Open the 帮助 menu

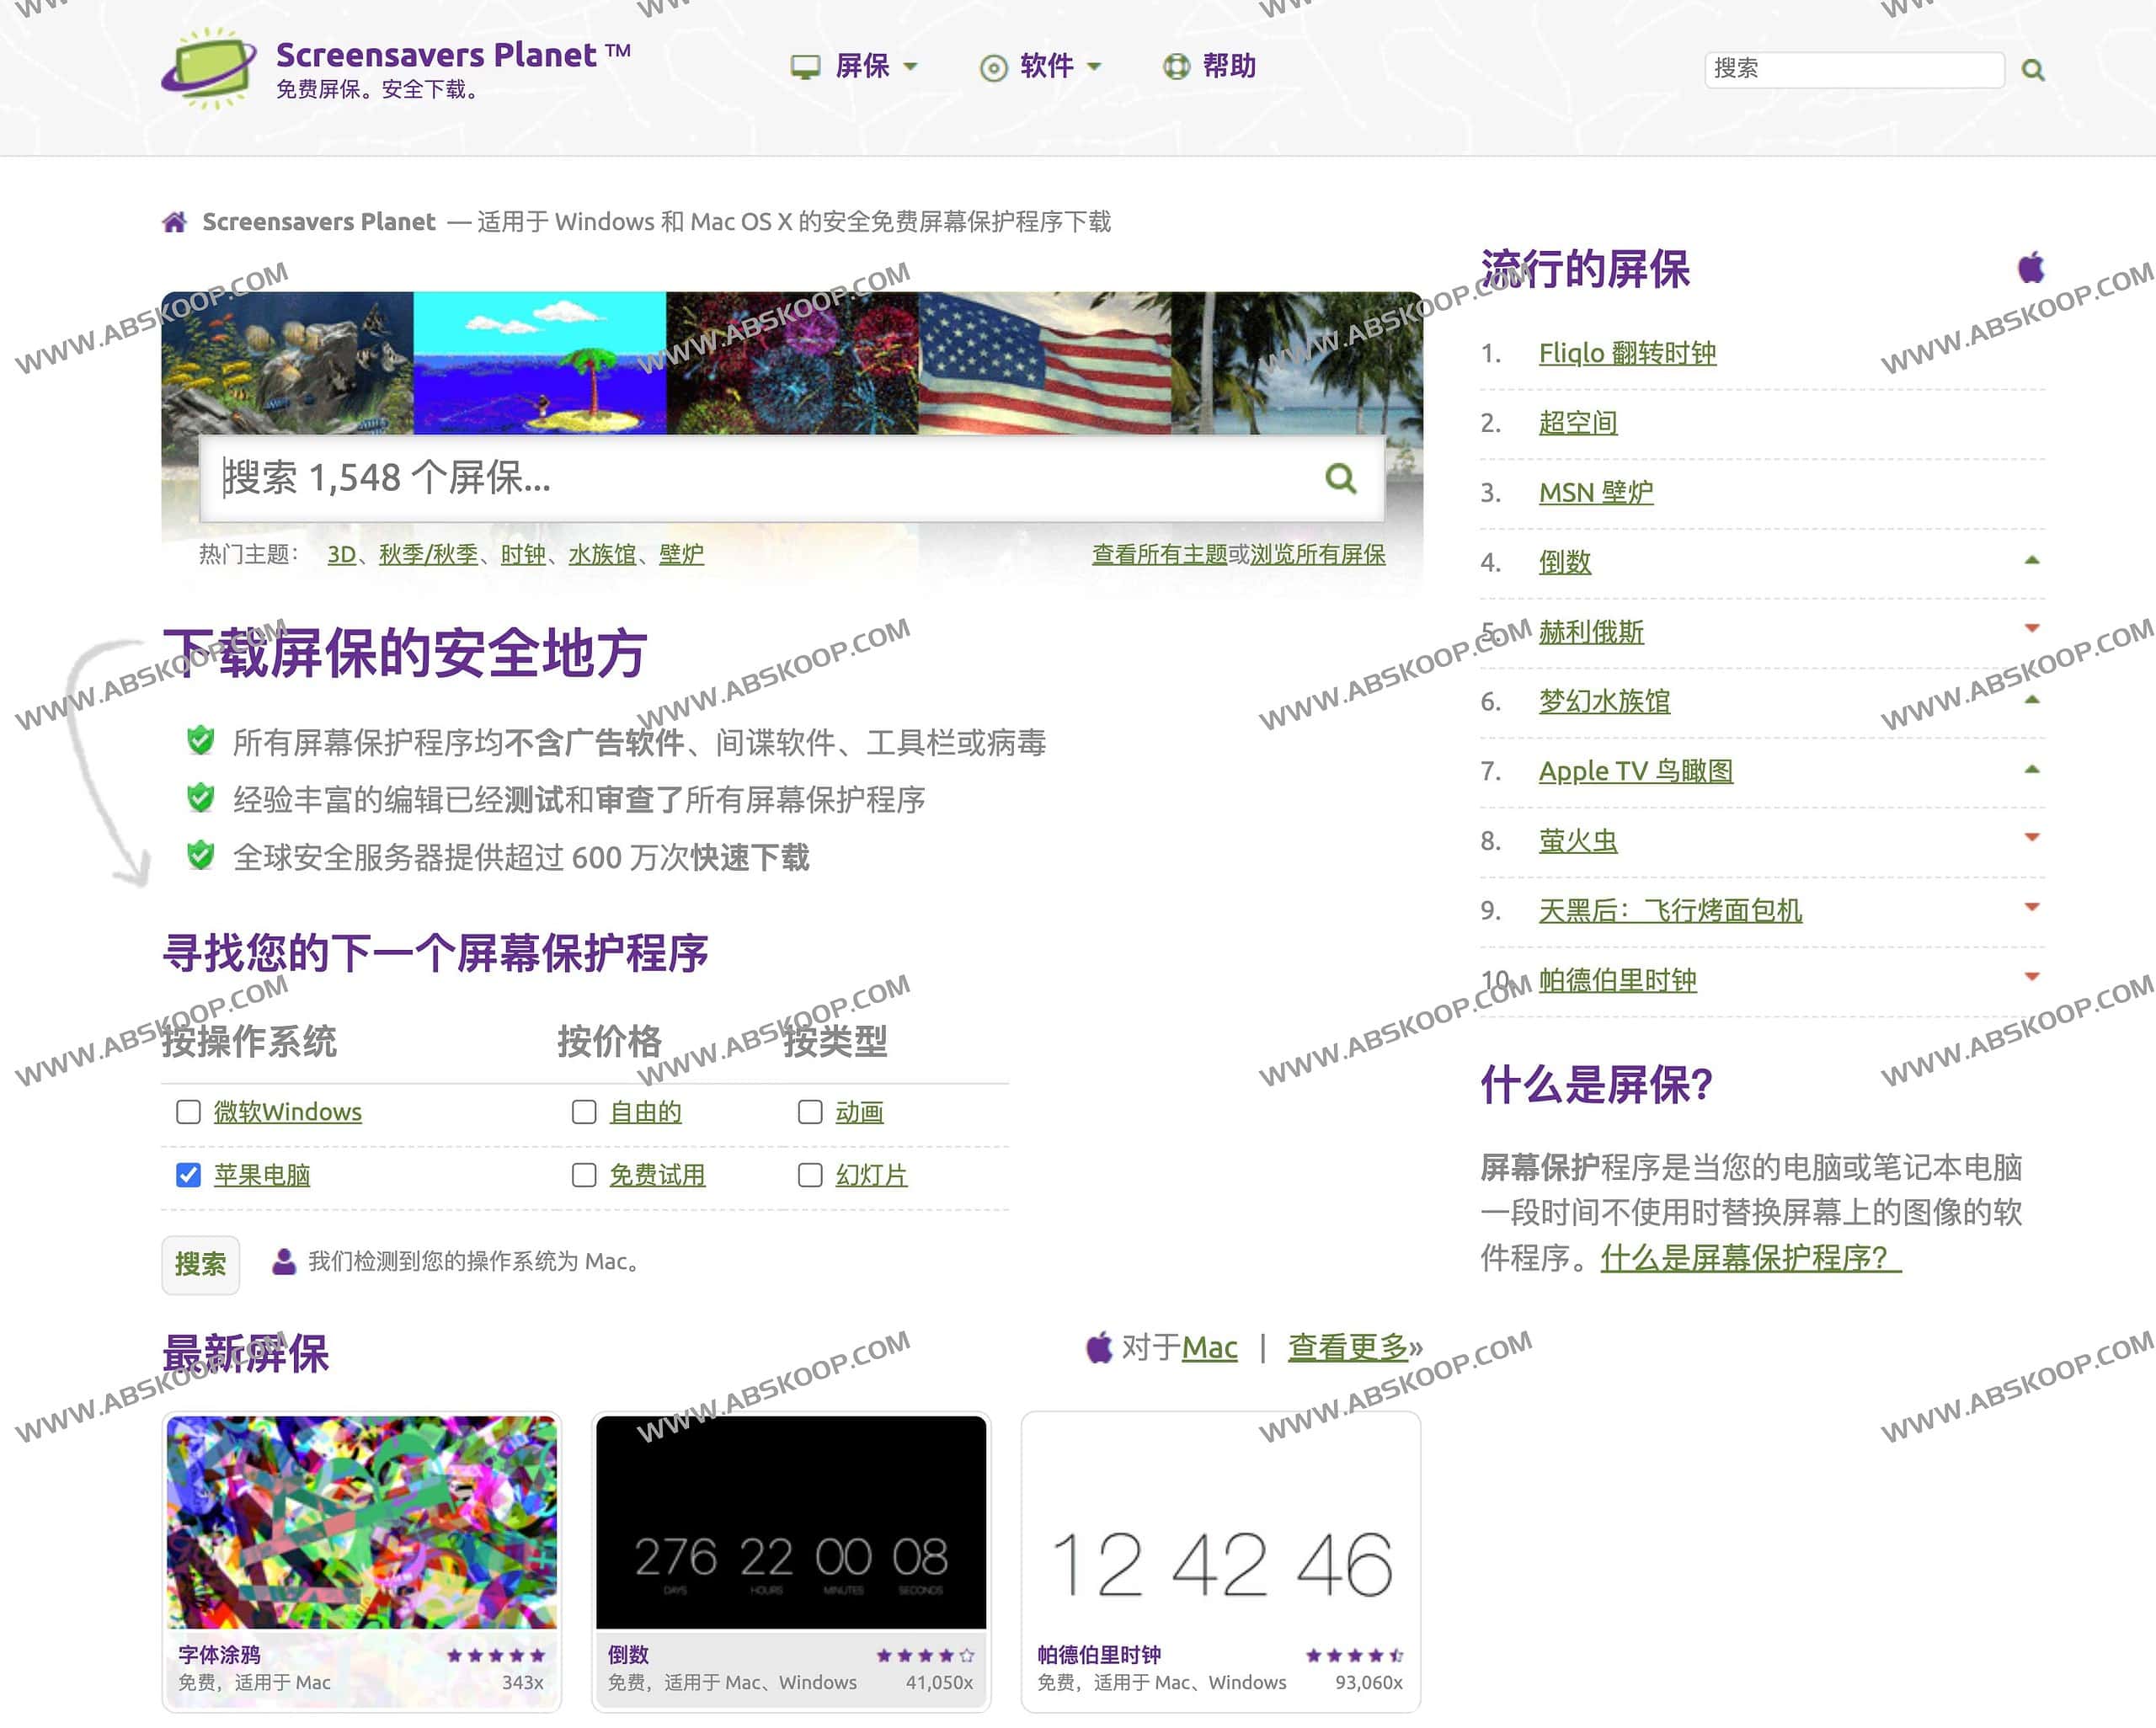click(1229, 66)
